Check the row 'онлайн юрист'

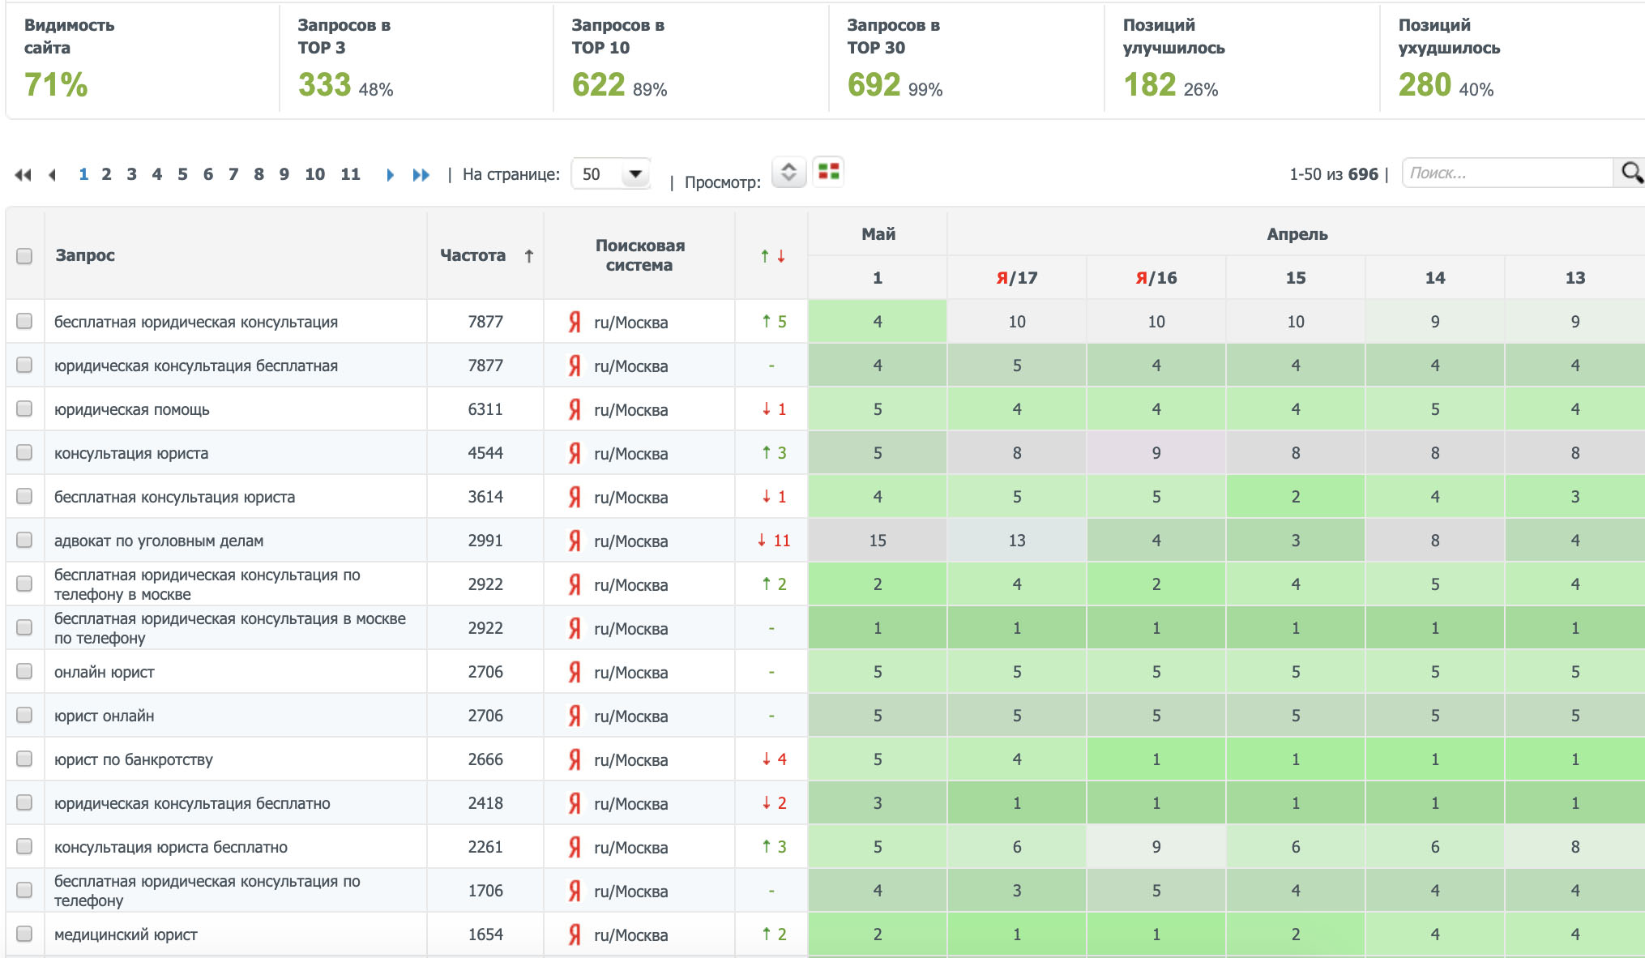pyautogui.click(x=24, y=672)
